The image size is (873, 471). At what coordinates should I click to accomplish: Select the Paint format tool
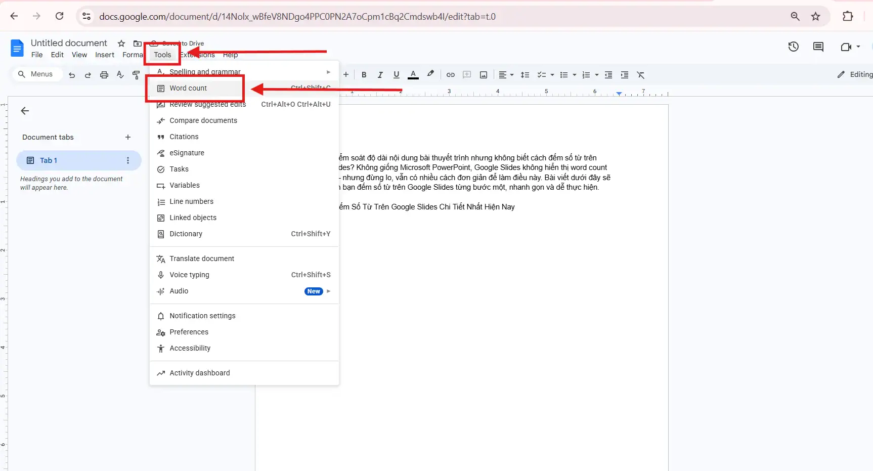(136, 74)
